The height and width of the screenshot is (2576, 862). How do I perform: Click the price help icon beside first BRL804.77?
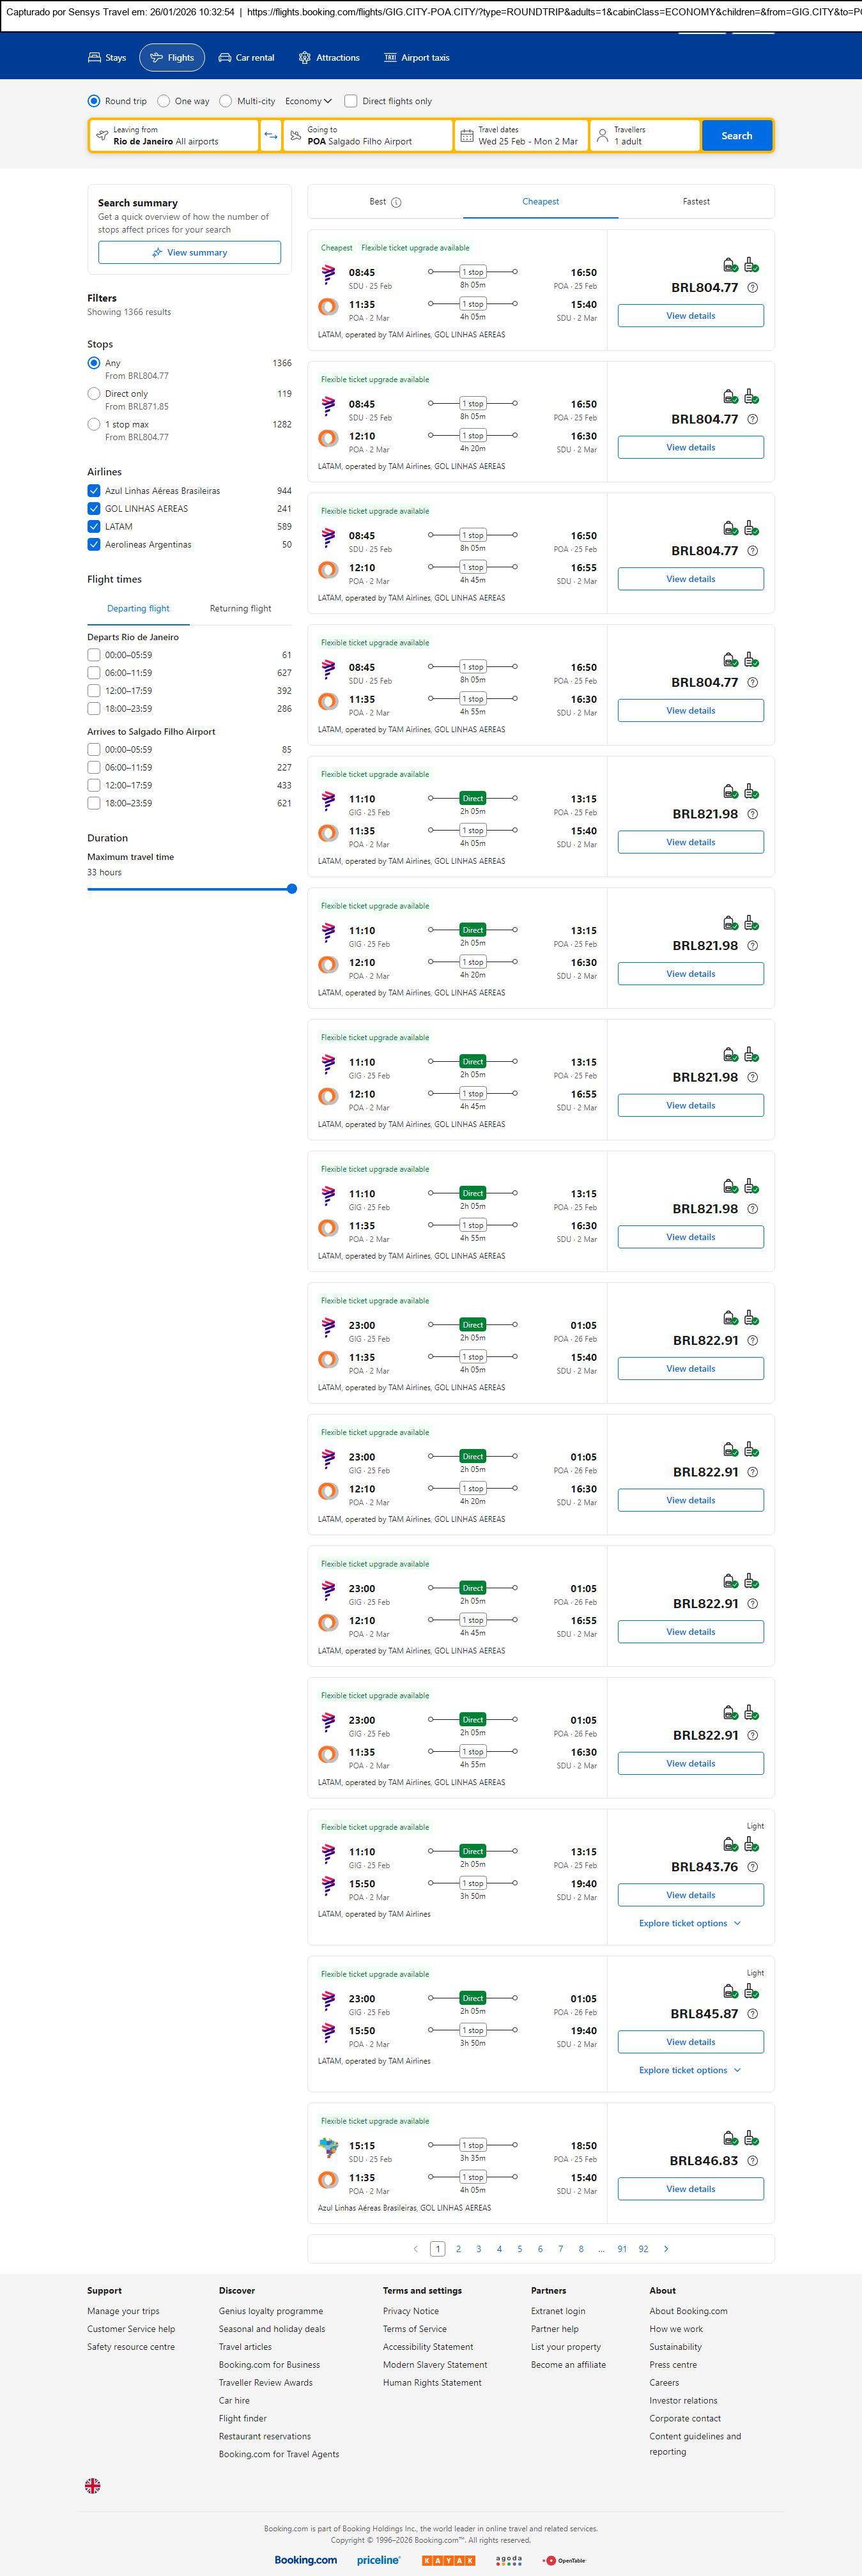click(x=753, y=288)
